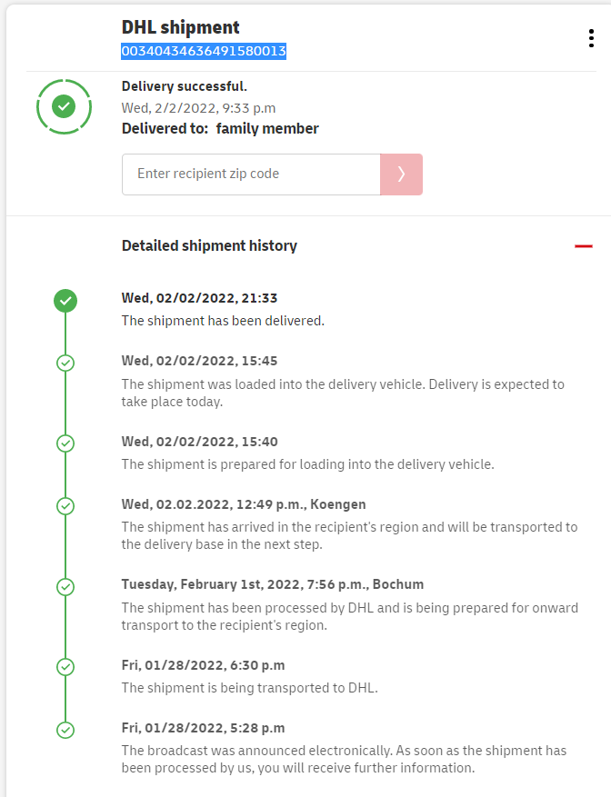
Task: Click the filled green delivered checkmark icon
Action: 65,301
